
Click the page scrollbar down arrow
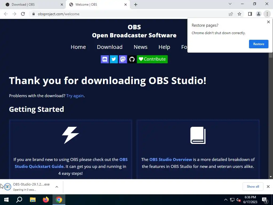pos(271,177)
